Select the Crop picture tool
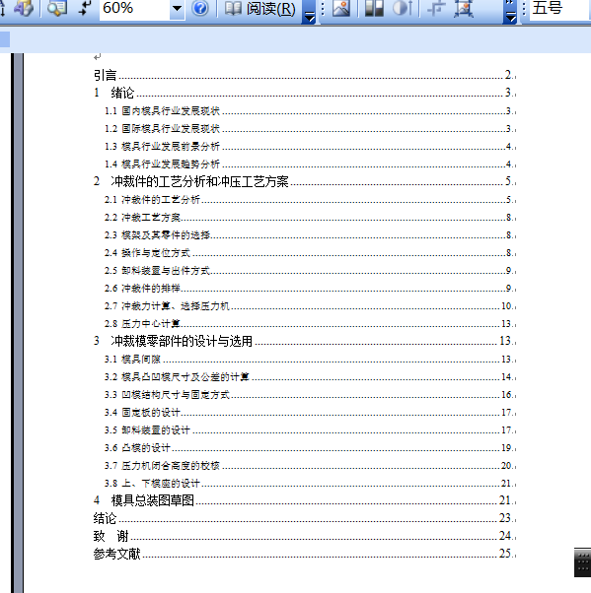The height and width of the screenshot is (593, 591). [436, 8]
